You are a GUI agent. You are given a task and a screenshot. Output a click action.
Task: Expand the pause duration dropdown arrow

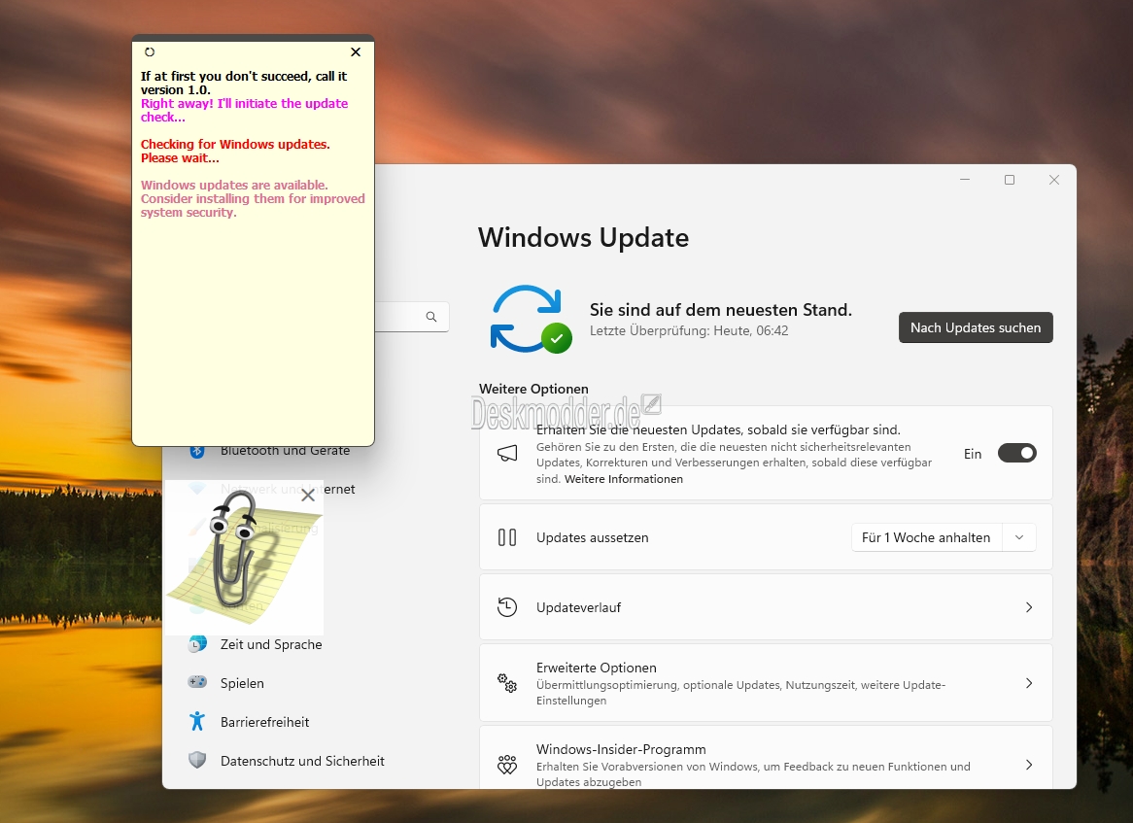coord(1019,537)
